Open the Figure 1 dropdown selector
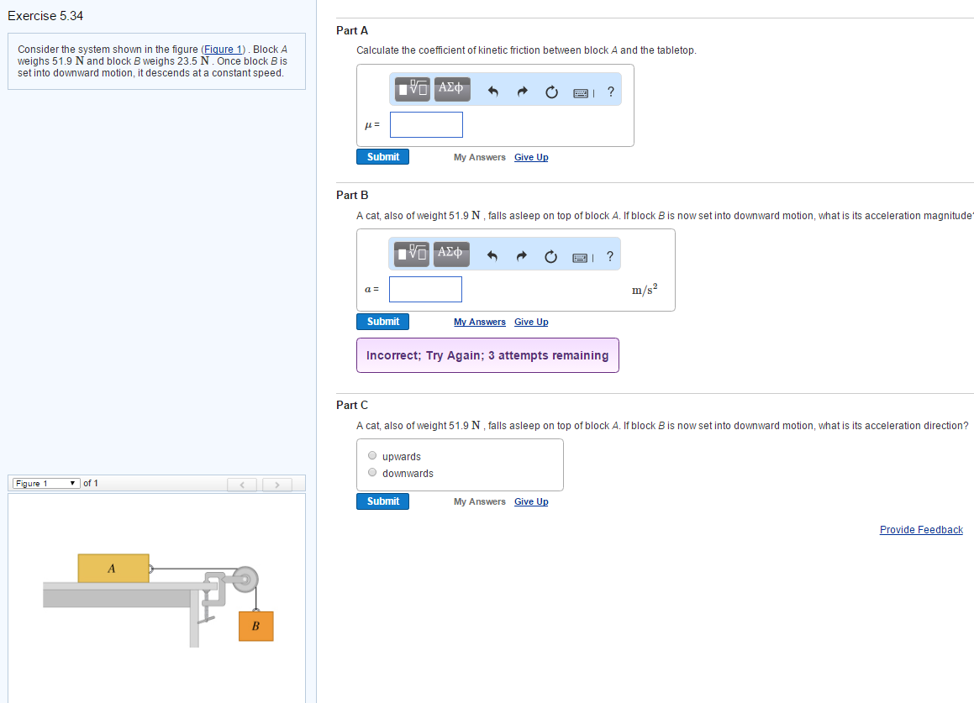This screenshot has height=703, width=974. click(x=45, y=483)
